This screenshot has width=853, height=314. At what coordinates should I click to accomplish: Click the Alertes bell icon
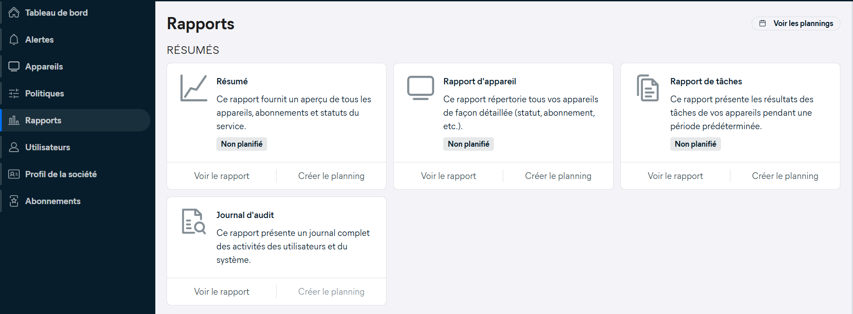[x=14, y=39]
